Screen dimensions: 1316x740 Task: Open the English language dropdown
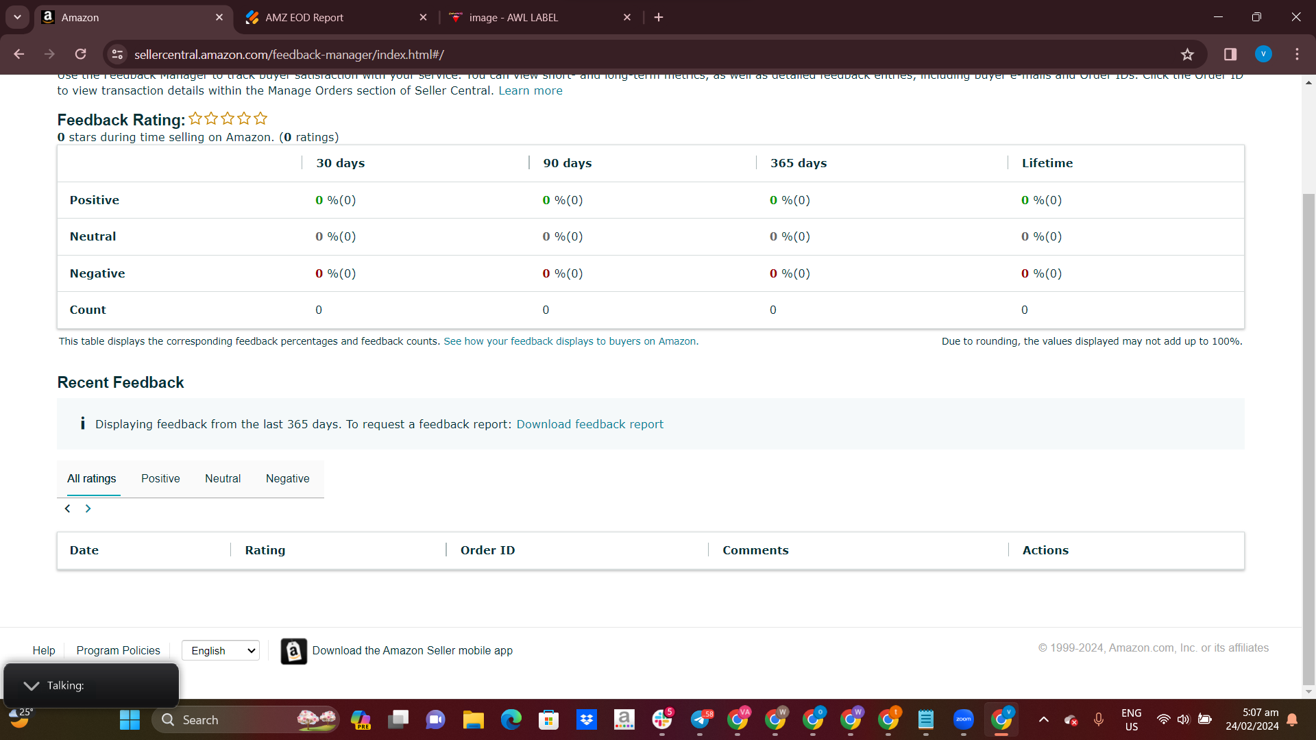click(221, 650)
